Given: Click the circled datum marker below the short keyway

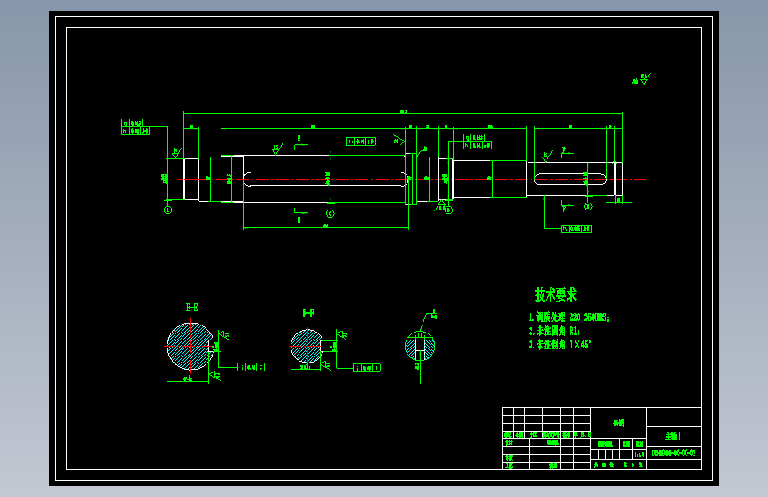Looking at the screenshot, I should point(588,206).
